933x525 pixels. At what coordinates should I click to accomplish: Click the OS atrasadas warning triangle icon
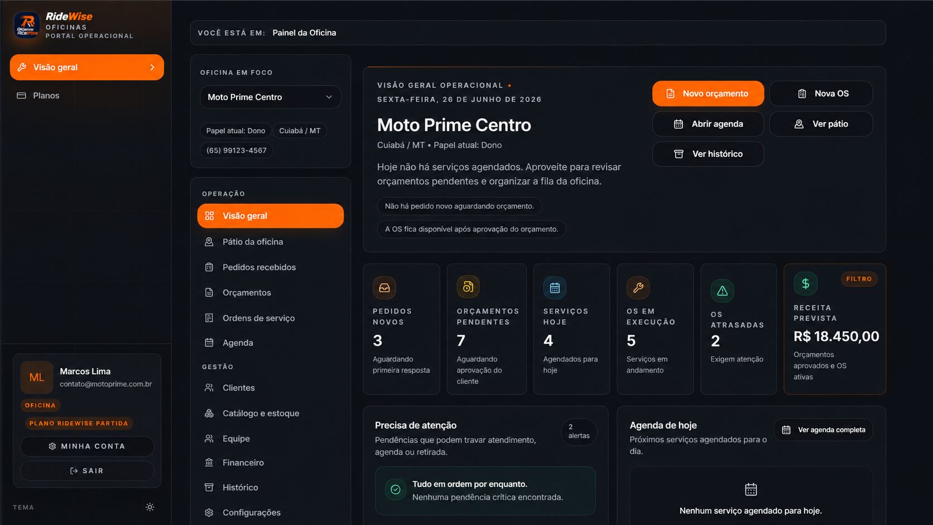pos(722,291)
